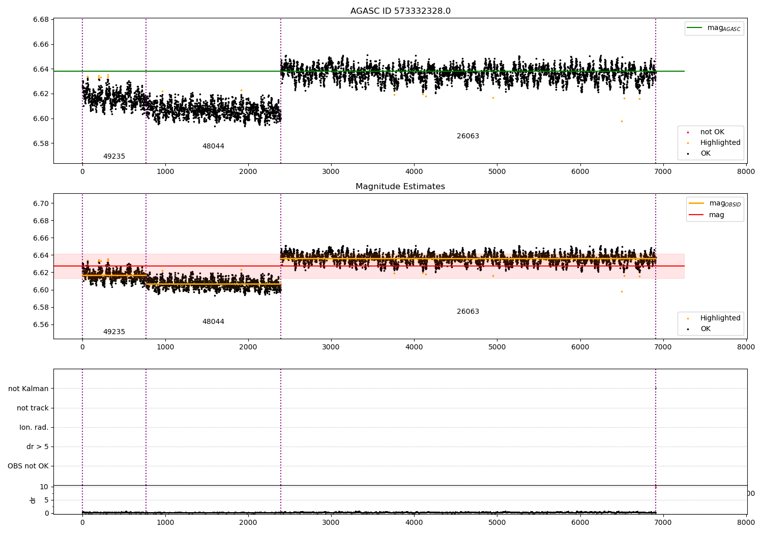
Task: Click x-axis tick 1000 in the Magnitude Estimates plot
Action: 165,347
